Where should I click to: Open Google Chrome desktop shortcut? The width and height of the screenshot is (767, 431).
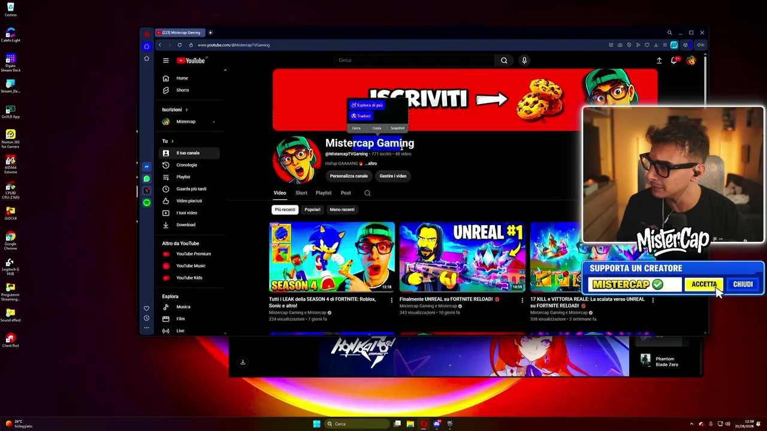tap(10, 240)
